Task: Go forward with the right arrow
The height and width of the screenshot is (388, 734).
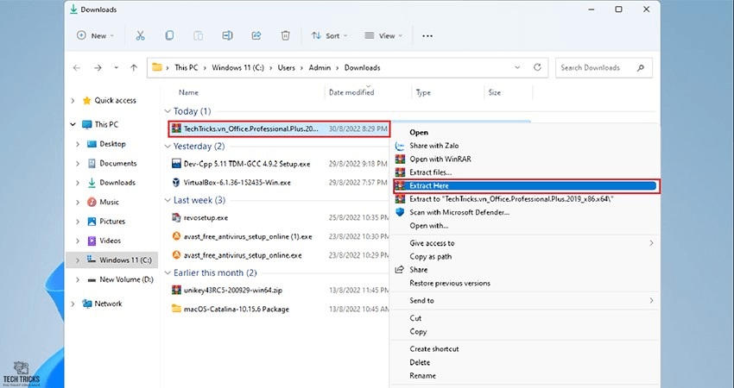Action: (x=98, y=68)
